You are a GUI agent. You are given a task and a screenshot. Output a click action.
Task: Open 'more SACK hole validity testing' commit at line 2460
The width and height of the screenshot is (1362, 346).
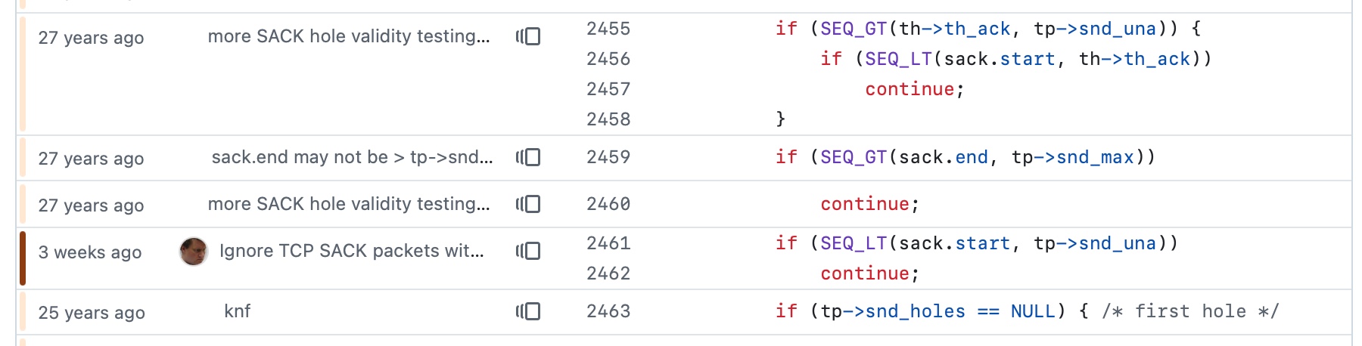click(349, 204)
